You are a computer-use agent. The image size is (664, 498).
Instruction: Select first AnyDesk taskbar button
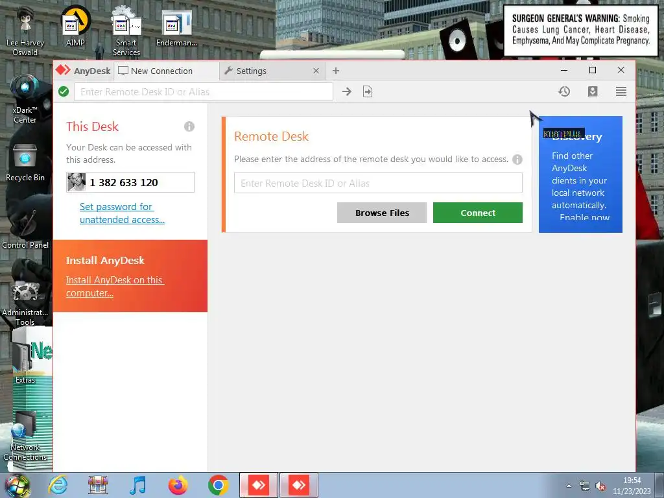coord(259,485)
